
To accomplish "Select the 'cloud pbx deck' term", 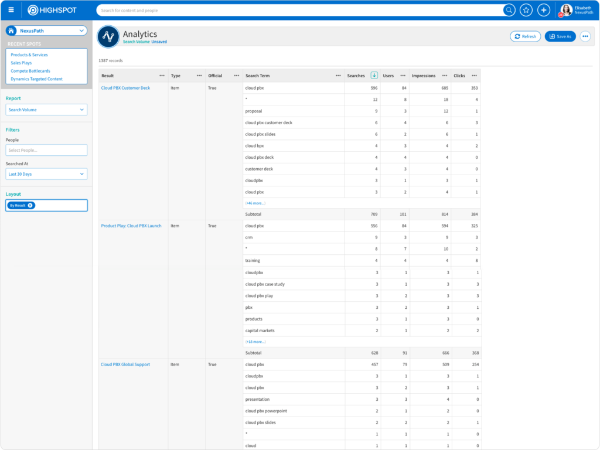I will click(260, 157).
